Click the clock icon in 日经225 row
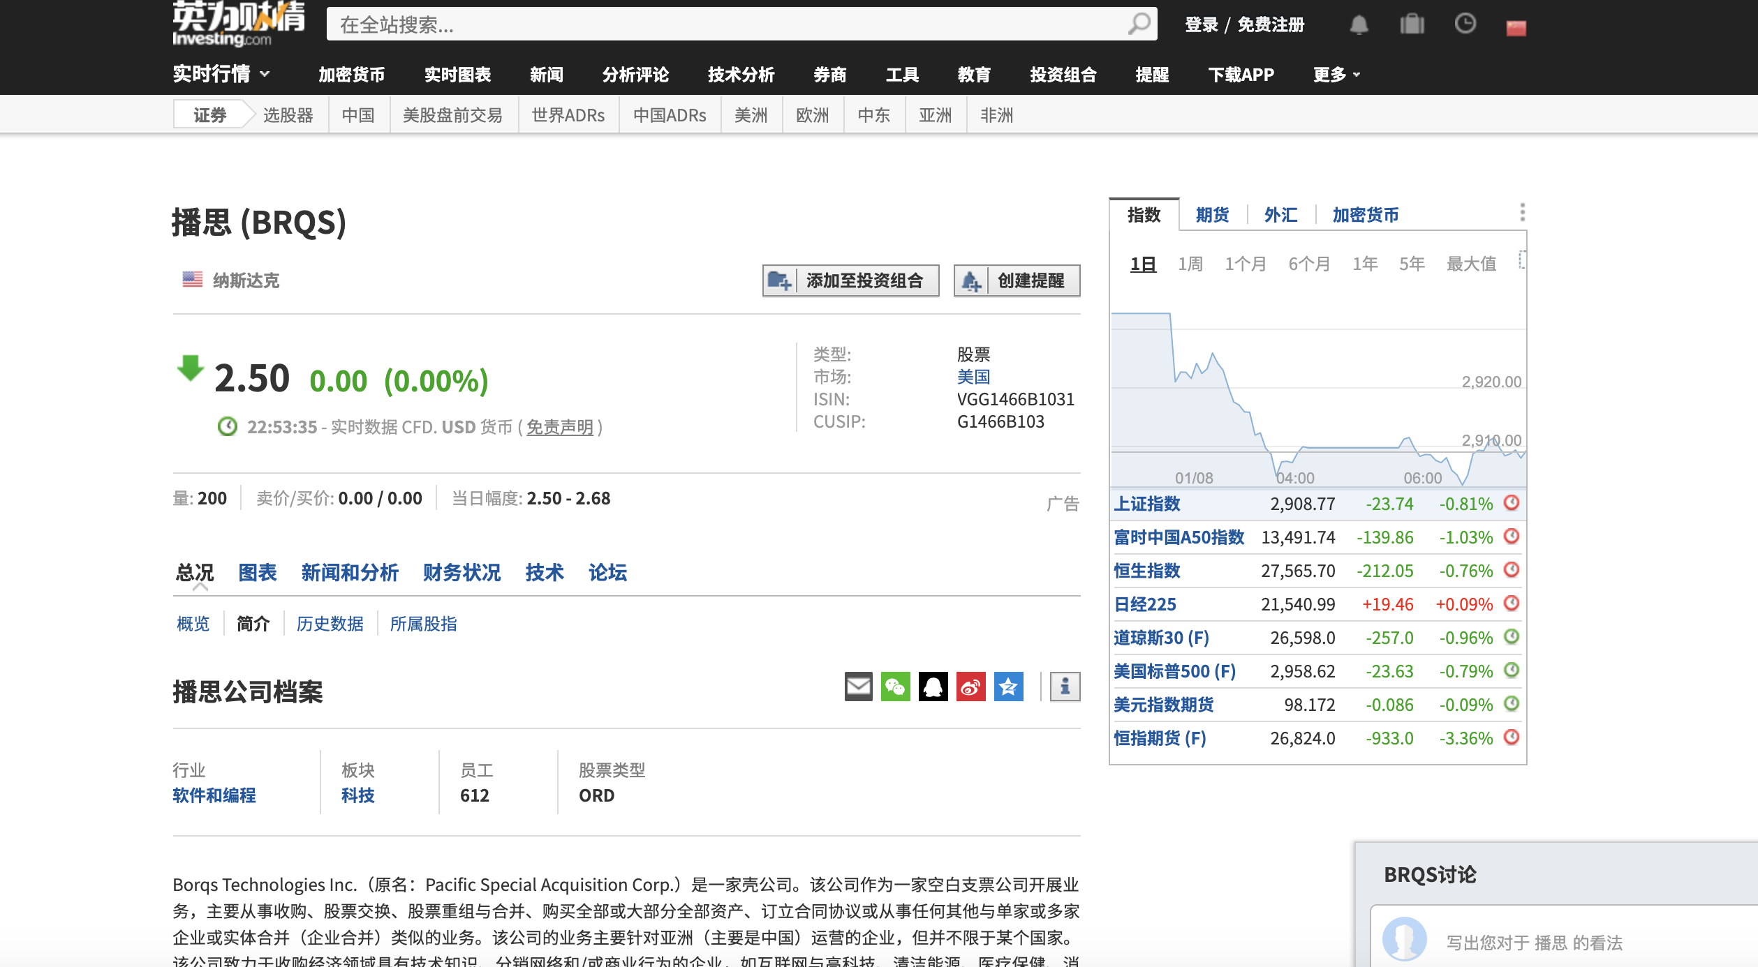The image size is (1758, 967). pos(1512,604)
